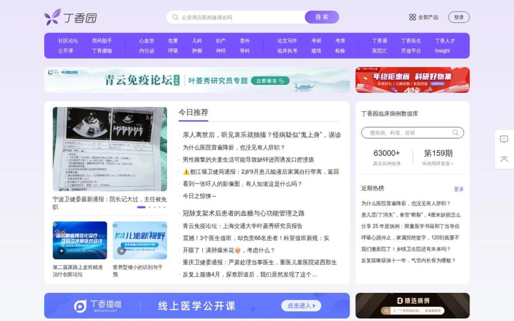Open 规培 in navigation bar
This screenshot has width=514, height=321.
click(316, 51)
